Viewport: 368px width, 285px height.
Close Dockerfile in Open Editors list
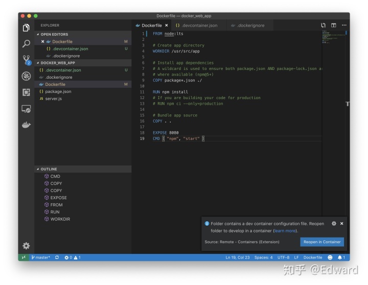point(42,41)
